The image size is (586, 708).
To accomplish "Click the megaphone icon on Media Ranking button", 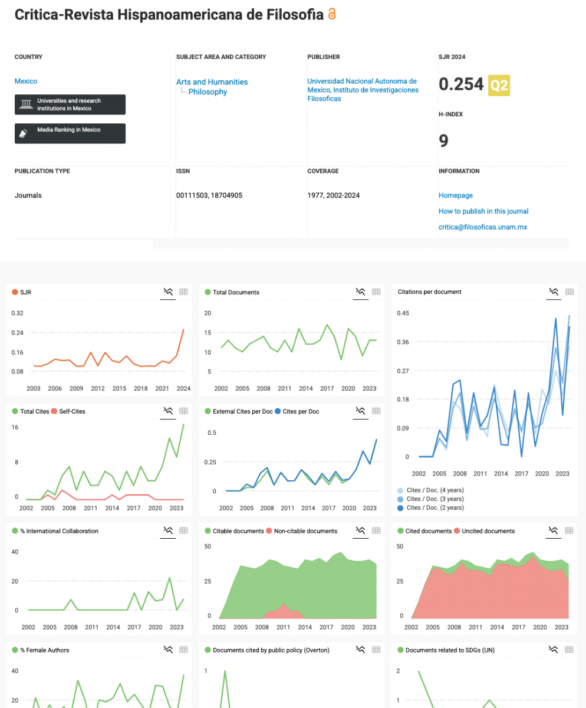I will [x=24, y=133].
